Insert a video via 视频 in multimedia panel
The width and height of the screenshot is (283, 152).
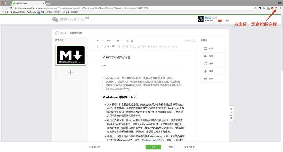213,56
